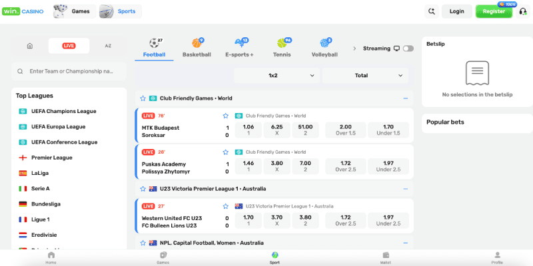Select Over 1.5 at 2.00 odds
Image resolution: width=533 pixels, height=266 pixels.
coord(346,130)
